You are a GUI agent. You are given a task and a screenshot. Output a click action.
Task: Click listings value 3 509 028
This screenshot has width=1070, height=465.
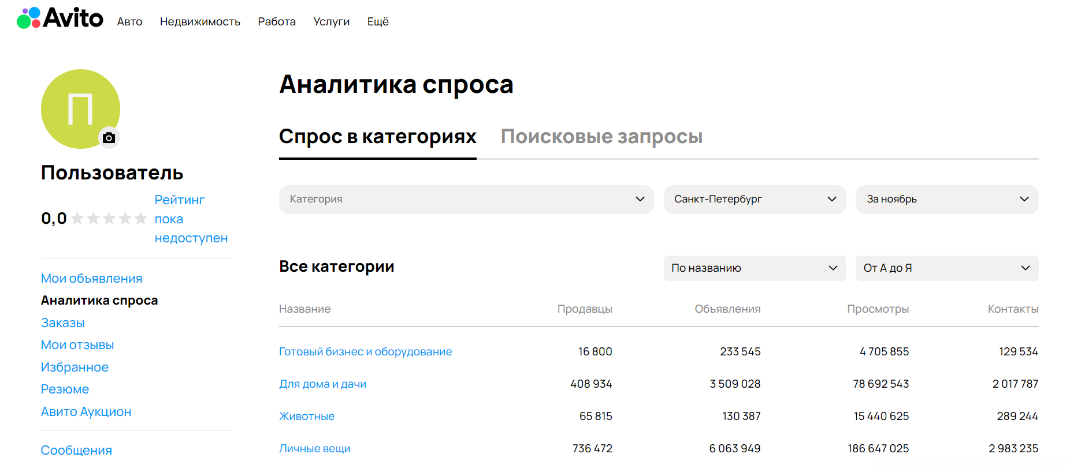735,384
